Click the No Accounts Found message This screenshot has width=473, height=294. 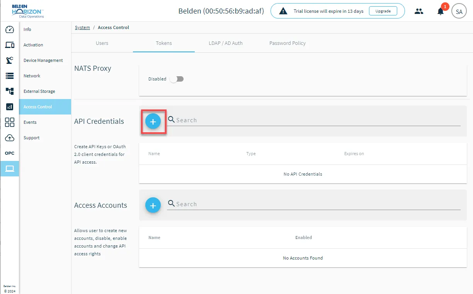coord(303,258)
